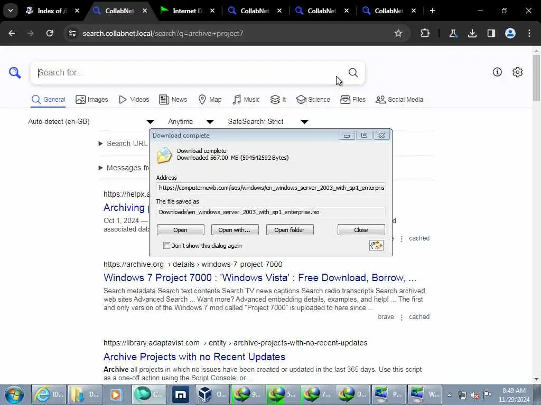The width and height of the screenshot is (541, 405).
Task: Go forward to next page
Action: pos(30,33)
